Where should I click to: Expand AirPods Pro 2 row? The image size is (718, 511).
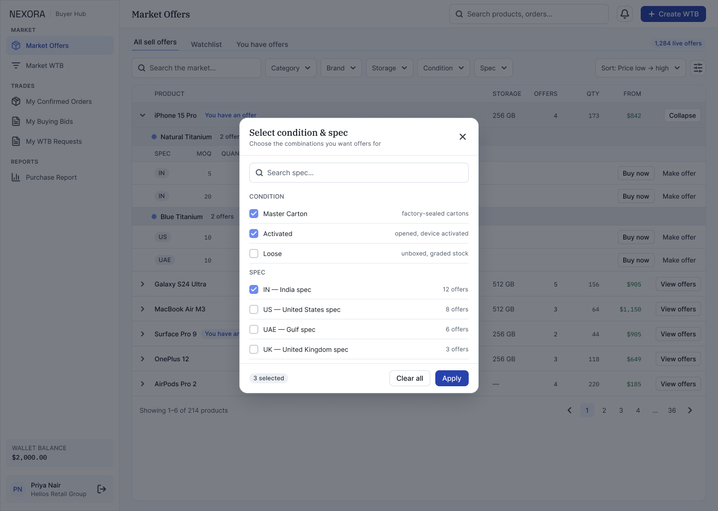[x=143, y=384]
